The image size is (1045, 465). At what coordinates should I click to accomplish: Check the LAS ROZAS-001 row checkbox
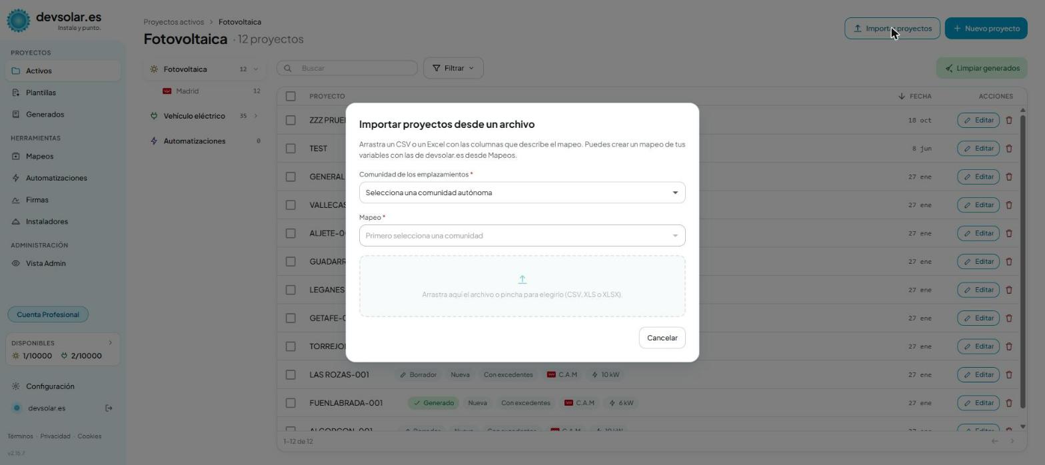click(291, 374)
